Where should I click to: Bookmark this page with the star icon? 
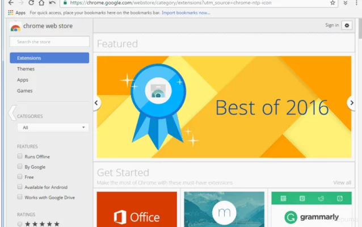332,3
